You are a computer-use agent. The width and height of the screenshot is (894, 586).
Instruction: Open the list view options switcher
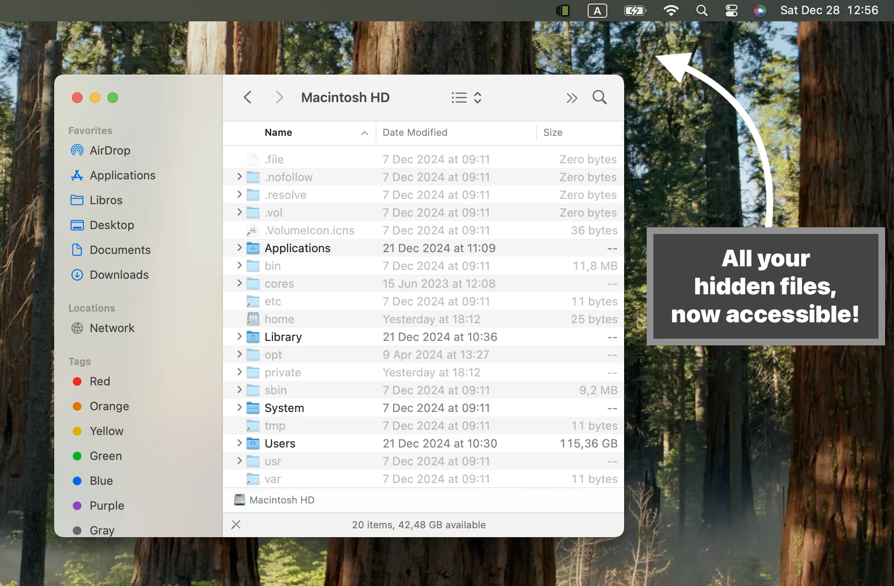(466, 98)
